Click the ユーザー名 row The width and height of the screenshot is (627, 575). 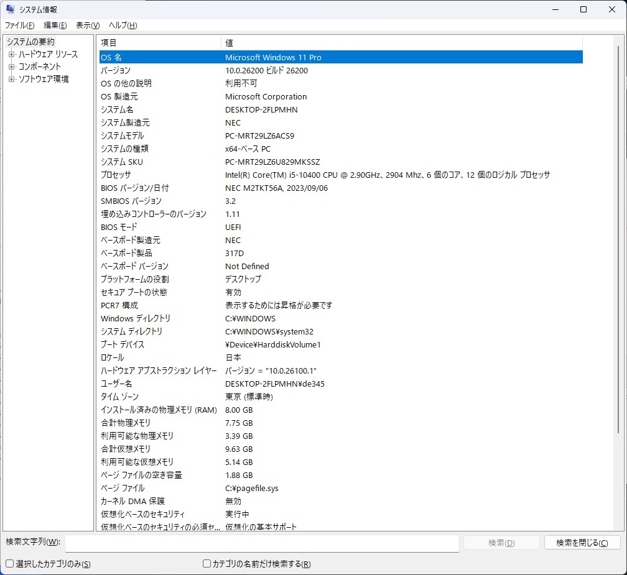[x=341, y=384]
